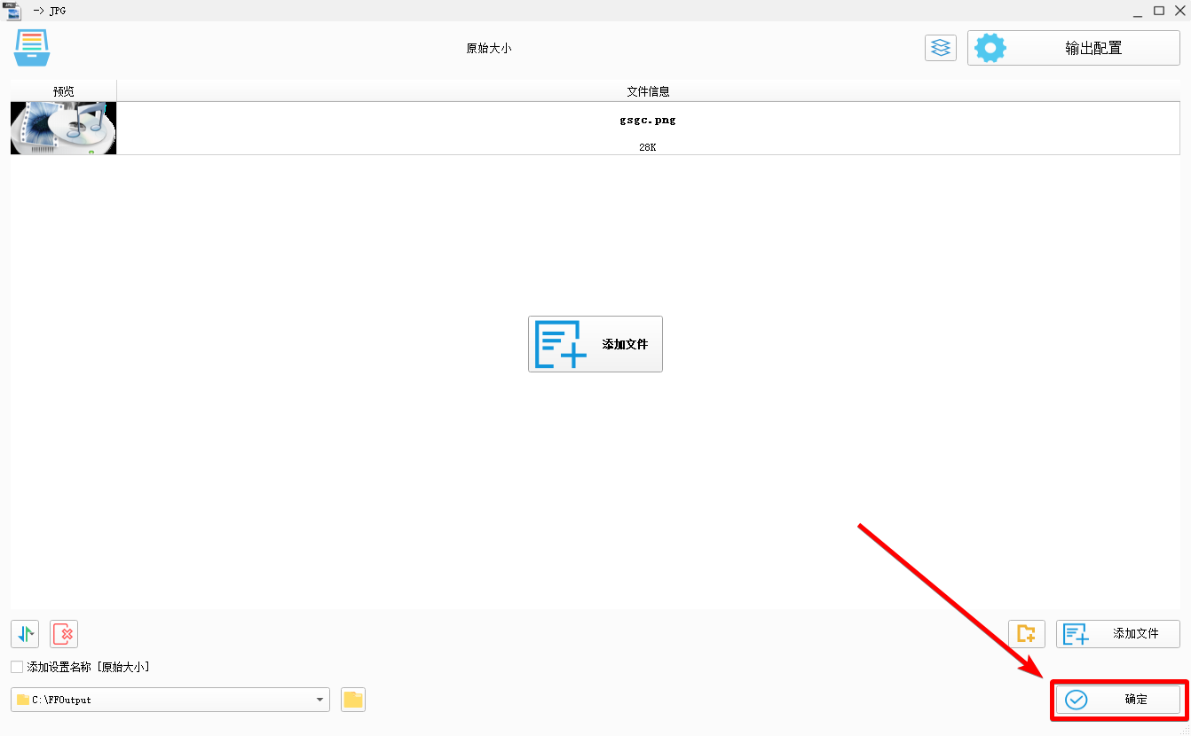Screen dimensions: 1191x736
Task: Click the layers stack icon
Action: (x=941, y=48)
